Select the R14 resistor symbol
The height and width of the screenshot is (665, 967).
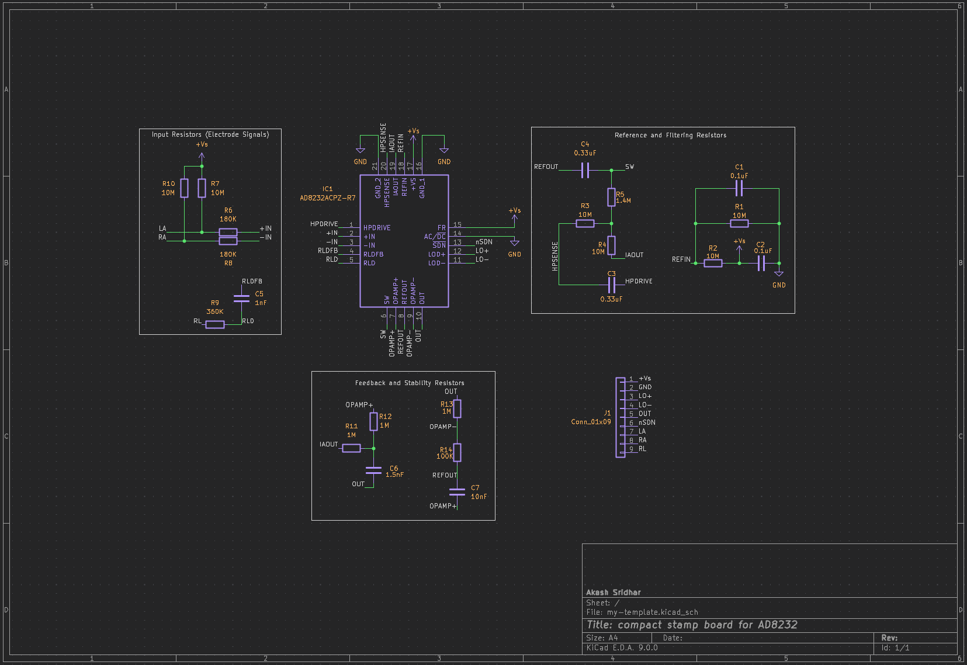coord(457,452)
